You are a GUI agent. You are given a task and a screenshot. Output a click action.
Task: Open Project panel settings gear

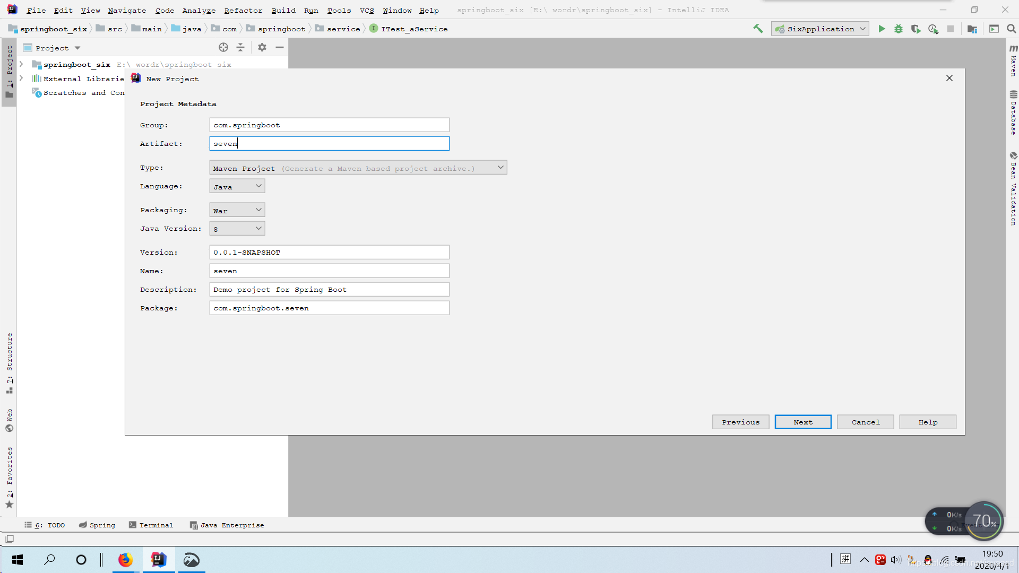(262, 47)
